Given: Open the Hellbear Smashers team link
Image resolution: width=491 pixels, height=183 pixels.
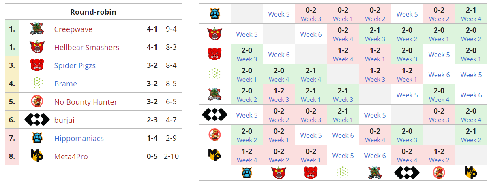Looking at the screenshot, I should point(86,48).
